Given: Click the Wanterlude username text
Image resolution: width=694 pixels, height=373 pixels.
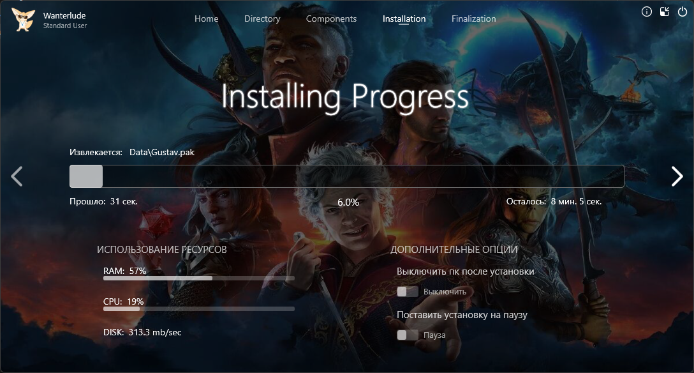Looking at the screenshot, I should tap(64, 15).
